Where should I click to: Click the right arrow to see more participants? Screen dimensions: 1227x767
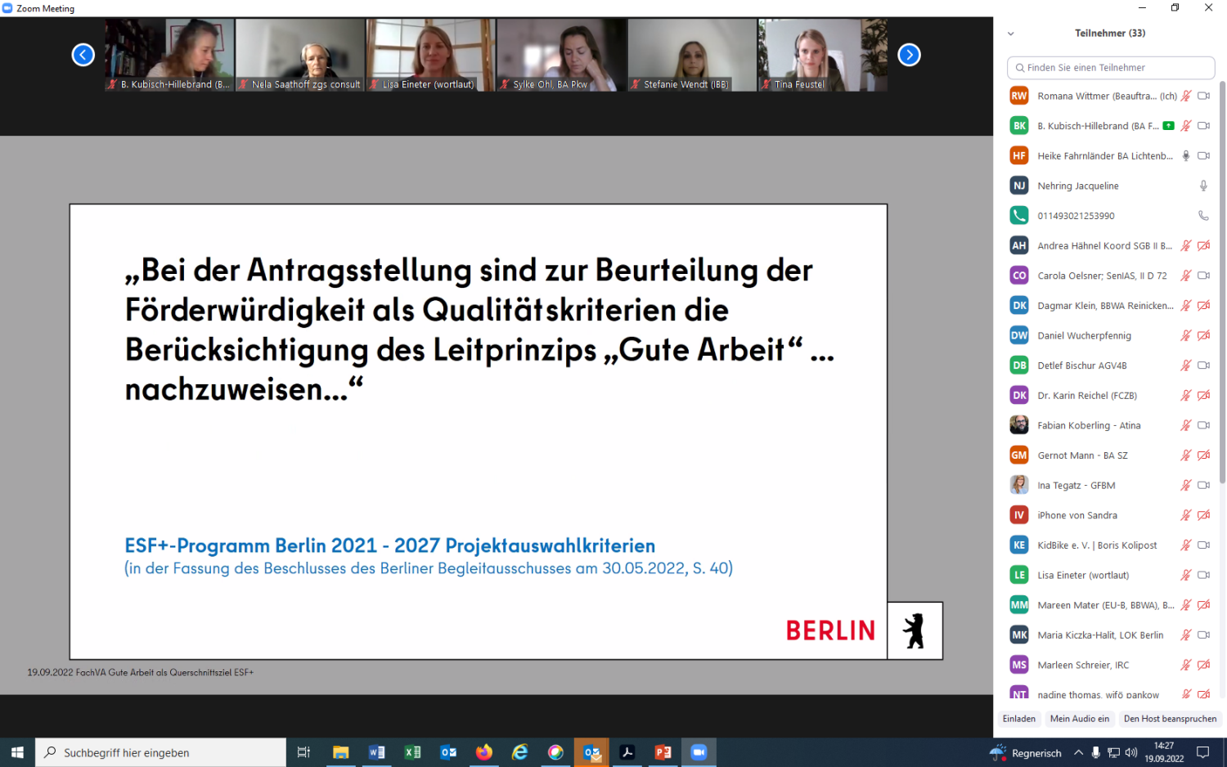(909, 55)
